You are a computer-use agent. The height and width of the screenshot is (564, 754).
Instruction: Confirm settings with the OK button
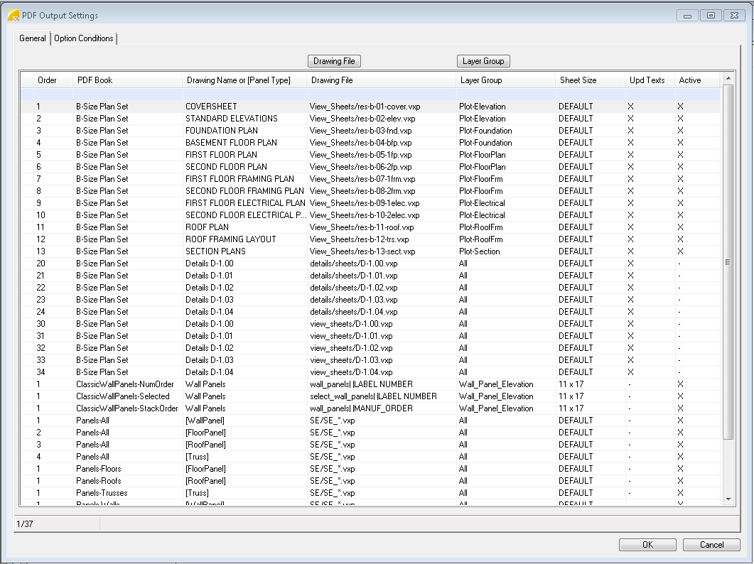647,545
